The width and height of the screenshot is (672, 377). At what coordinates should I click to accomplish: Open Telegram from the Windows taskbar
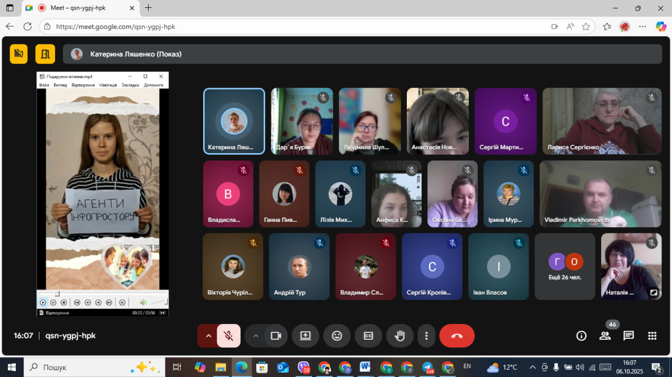point(428,367)
